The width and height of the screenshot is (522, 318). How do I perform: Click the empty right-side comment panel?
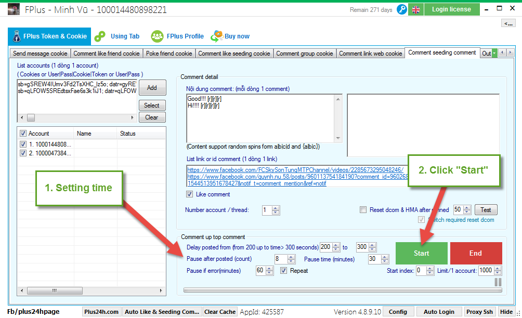coord(423,125)
